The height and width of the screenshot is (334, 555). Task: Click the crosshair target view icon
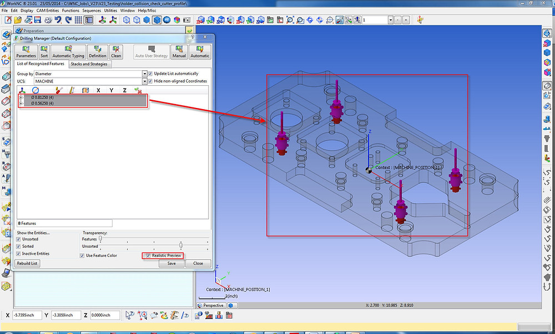point(330,20)
